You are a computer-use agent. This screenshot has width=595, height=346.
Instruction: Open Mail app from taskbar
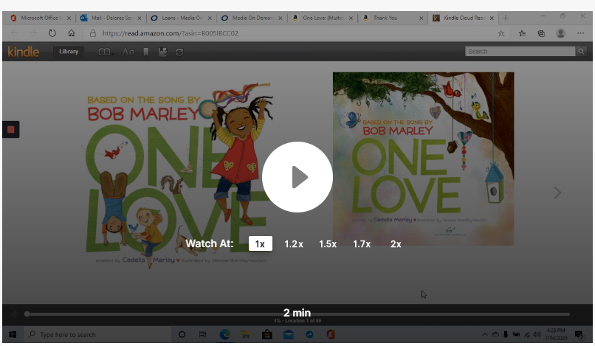(289, 335)
